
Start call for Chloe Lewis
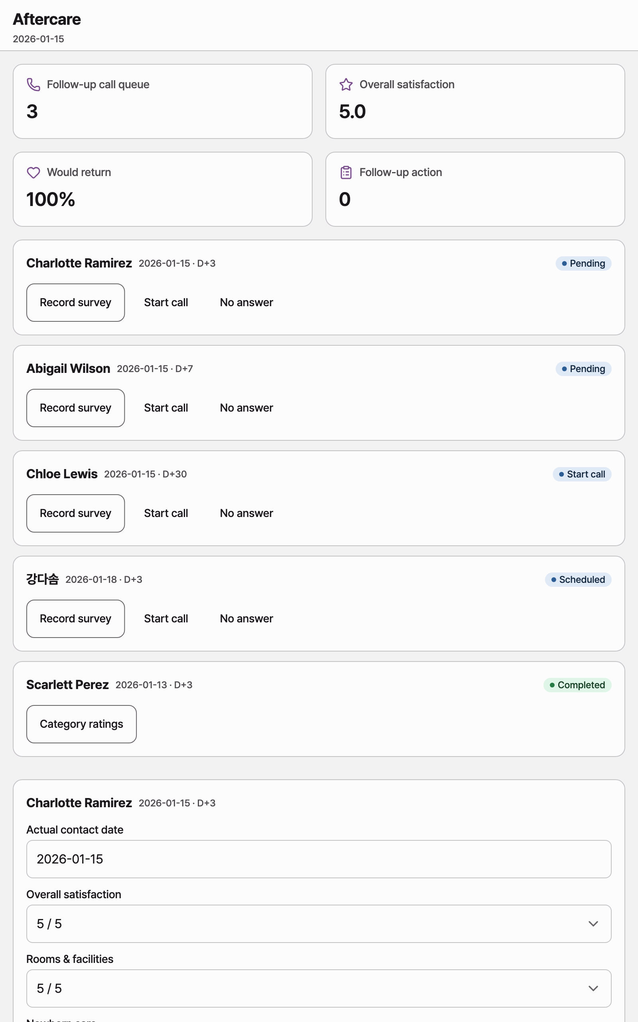[166, 513]
